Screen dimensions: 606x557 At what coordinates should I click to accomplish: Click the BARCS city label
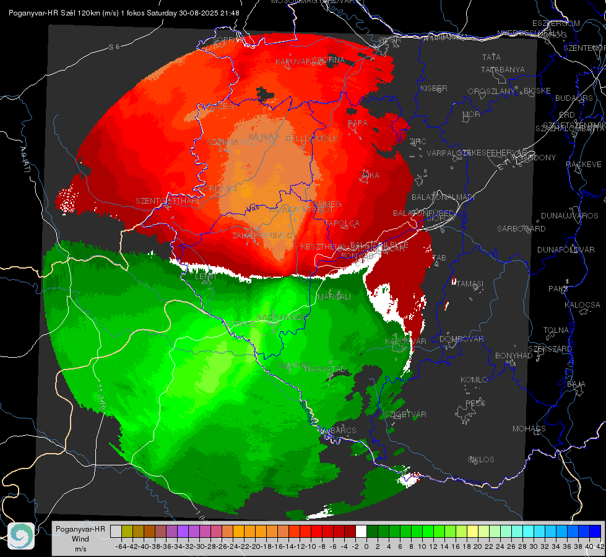pos(344,430)
